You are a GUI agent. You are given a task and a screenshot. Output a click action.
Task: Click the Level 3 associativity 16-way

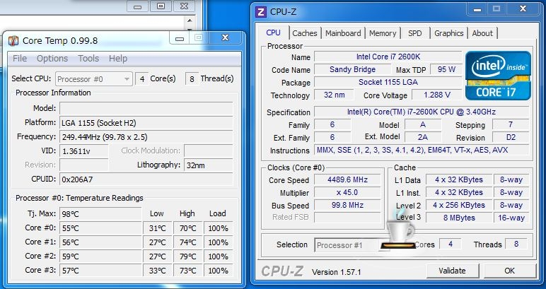point(511,218)
